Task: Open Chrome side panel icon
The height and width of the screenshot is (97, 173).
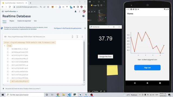Action: pyautogui.click(x=78, y=7)
